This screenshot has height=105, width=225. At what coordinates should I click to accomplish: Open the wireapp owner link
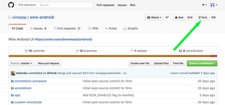click(19, 17)
